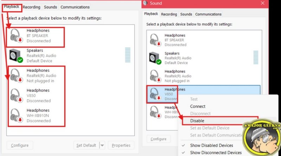The height and width of the screenshot is (156, 281).
Task: Toggle Show Disabled Devices checkmark
Action: [183, 145]
